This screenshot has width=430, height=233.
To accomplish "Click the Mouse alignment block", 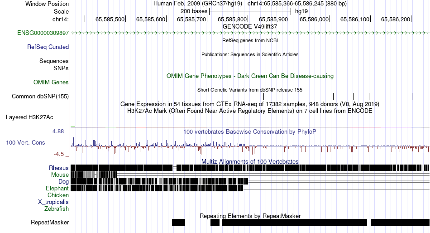I will [x=94, y=175].
